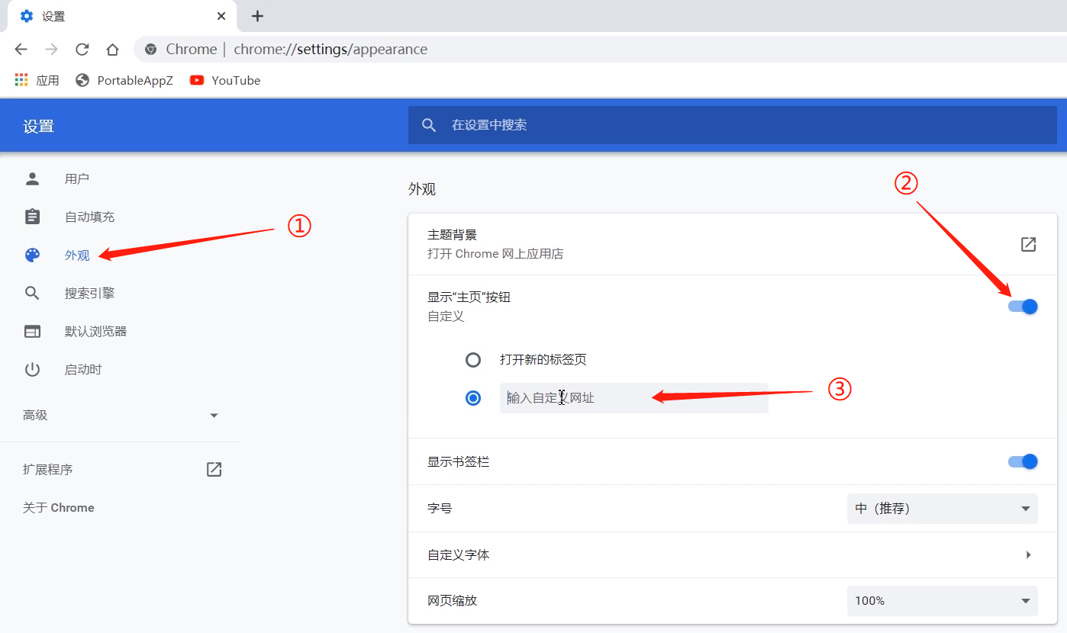1067x633 pixels.
Task: Open the 关于 Chrome link
Action: click(58, 507)
